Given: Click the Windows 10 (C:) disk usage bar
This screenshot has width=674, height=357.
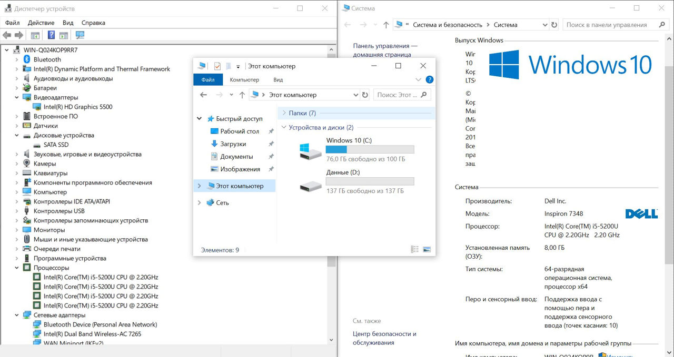Looking at the screenshot, I should (370, 150).
